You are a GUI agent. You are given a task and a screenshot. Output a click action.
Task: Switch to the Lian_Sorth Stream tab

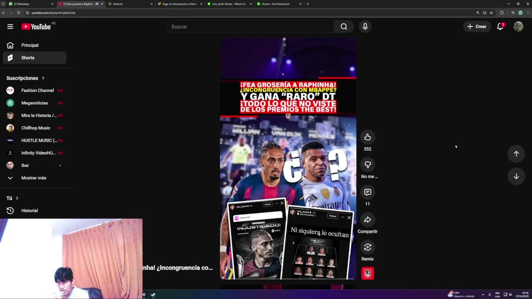pyautogui.click(x=229, y=4)
